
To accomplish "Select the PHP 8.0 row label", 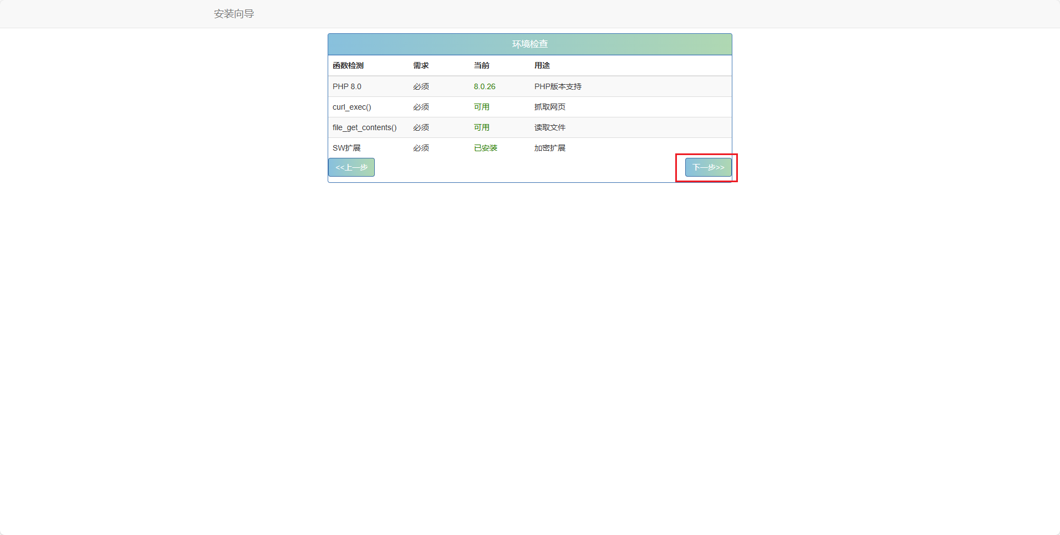I will (x=347, y=86).
